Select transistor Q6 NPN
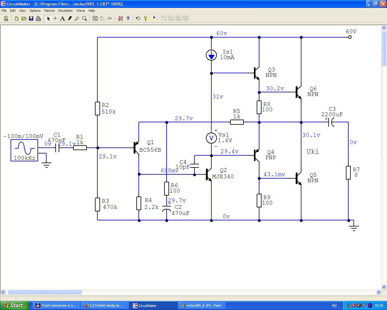The height and width of the screenshot is (310, 387). point(298,92)
